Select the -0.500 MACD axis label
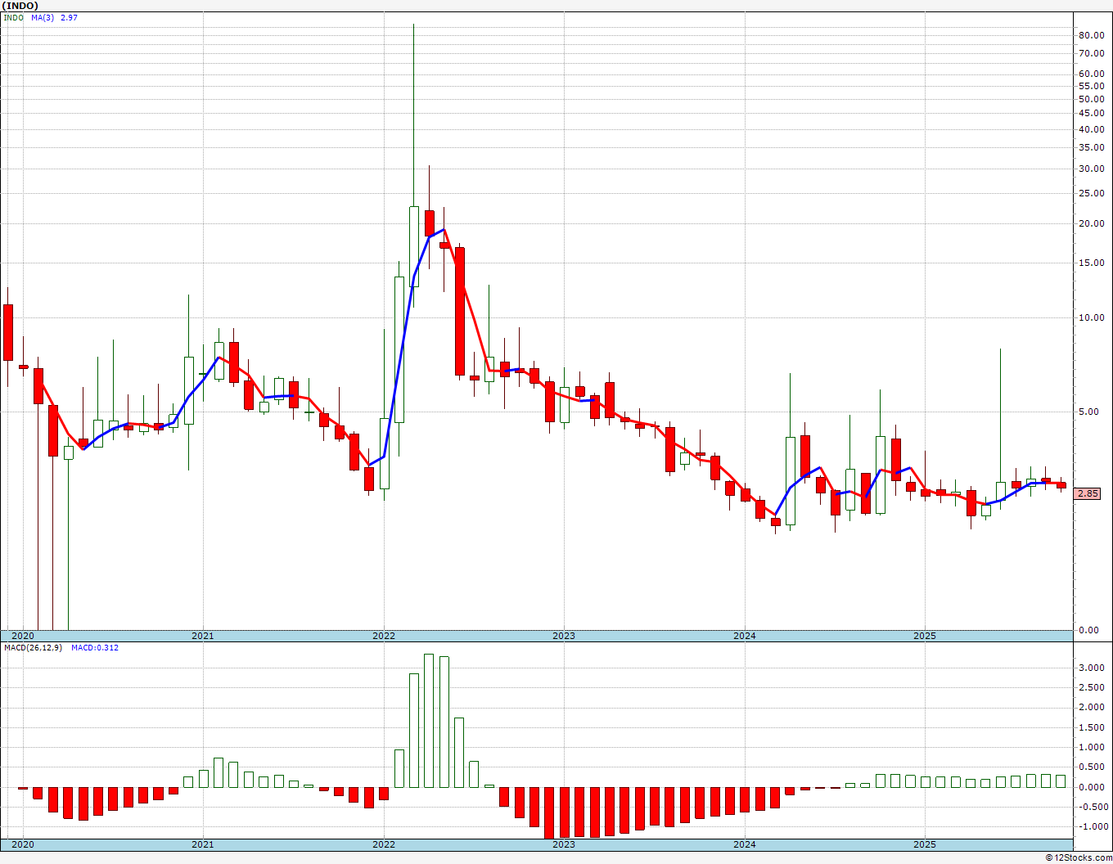 (1093, 807)
